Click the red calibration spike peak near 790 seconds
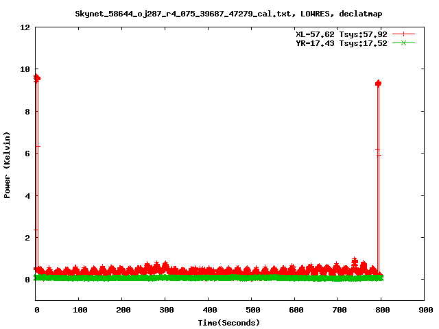This screenshot has width=439, height=329. (x=378, y=84)
